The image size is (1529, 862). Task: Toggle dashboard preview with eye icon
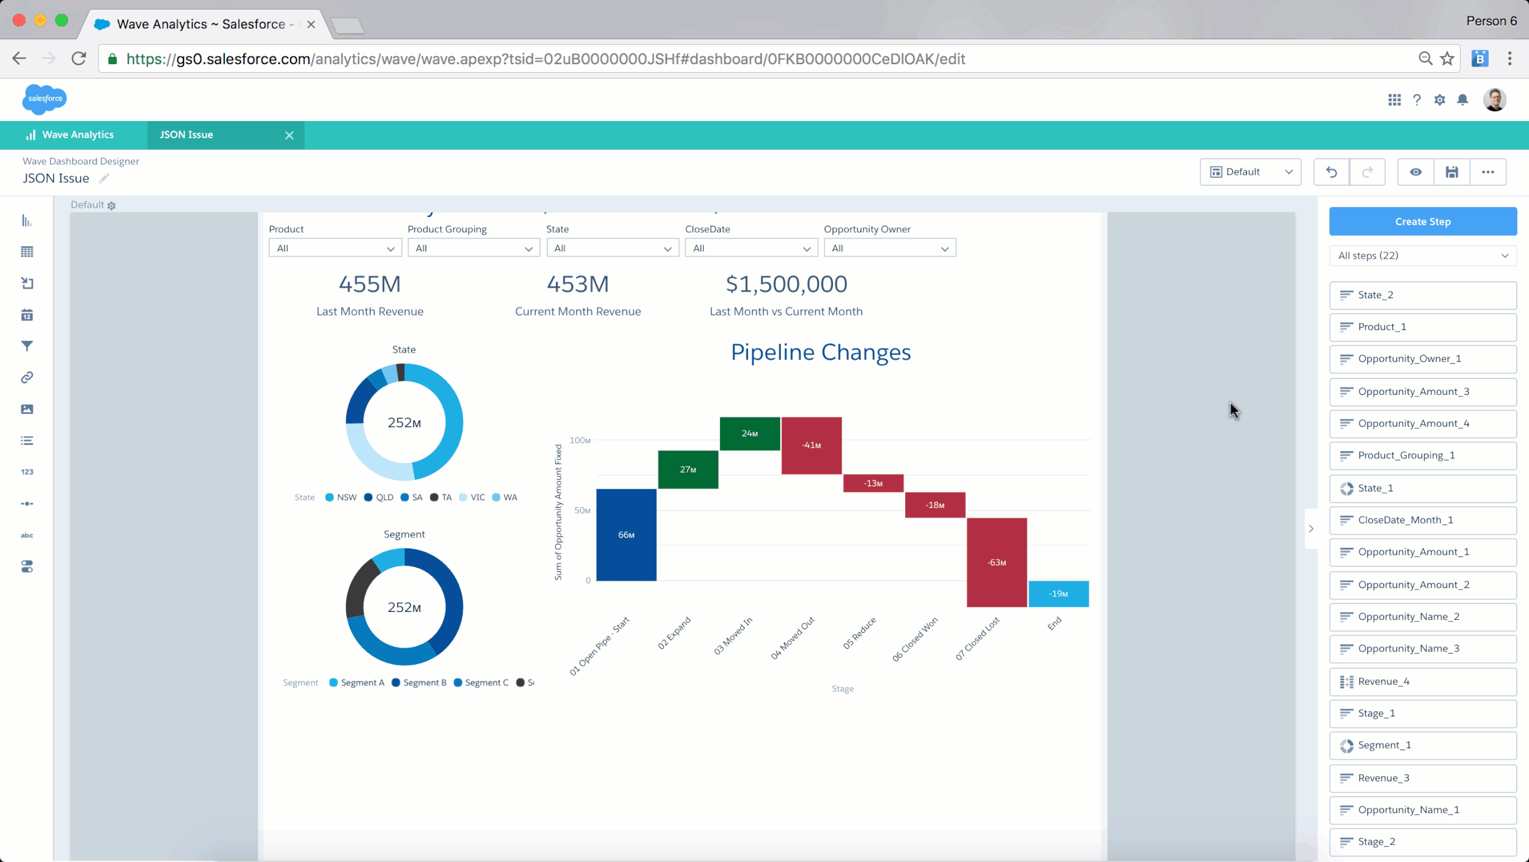point(1415,172)
